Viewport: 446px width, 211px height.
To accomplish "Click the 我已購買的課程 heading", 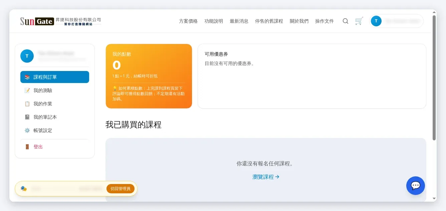I will pyautogui.click(x=134, y=125).
